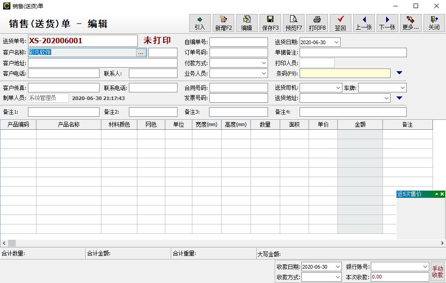Screen dimensions: 446x283
Task: Open the 银行账号 bank account dropdown
Action: tap(425, 267)
